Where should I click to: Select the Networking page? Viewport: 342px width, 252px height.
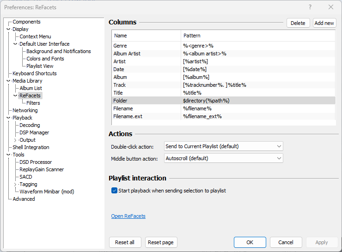[25, 110]
